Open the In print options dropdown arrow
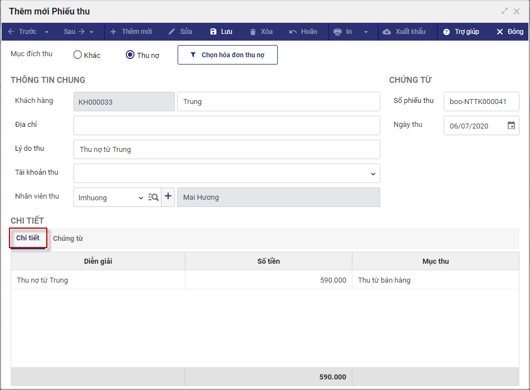Image resolution: width=530 pixels, height=390 pixels. click(366, 32)
